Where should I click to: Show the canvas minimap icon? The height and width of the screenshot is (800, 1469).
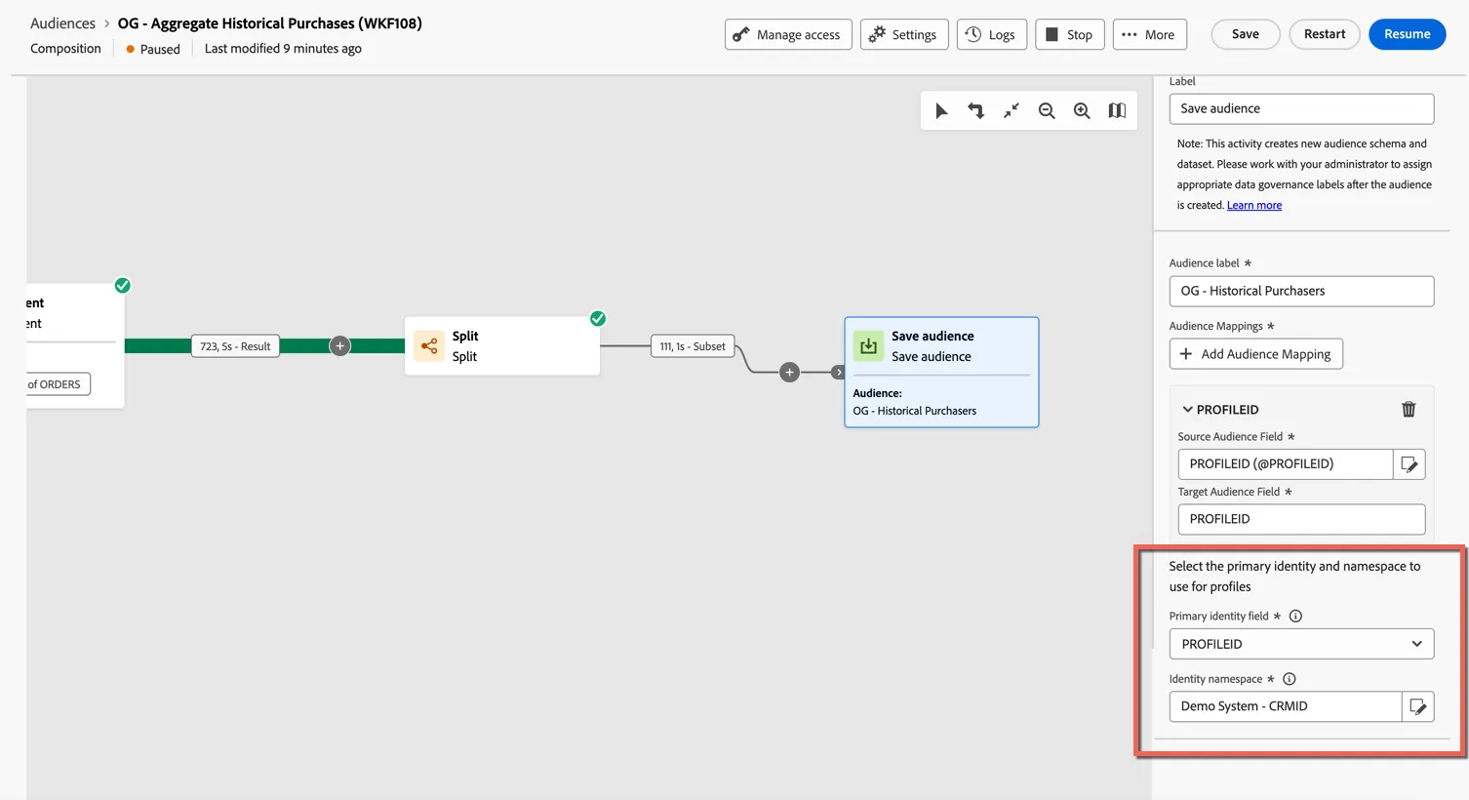pyautogui.click(x=1117, y=111)
